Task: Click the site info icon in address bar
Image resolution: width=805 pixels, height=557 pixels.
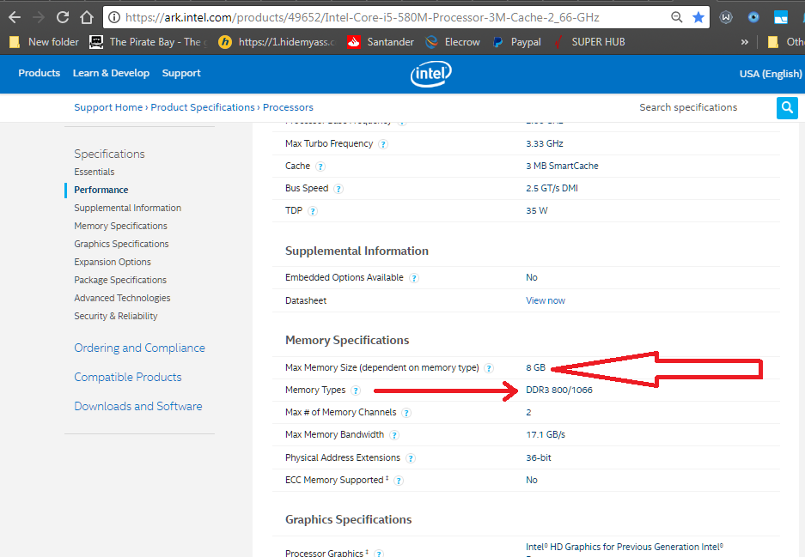Action: point(114,17)
